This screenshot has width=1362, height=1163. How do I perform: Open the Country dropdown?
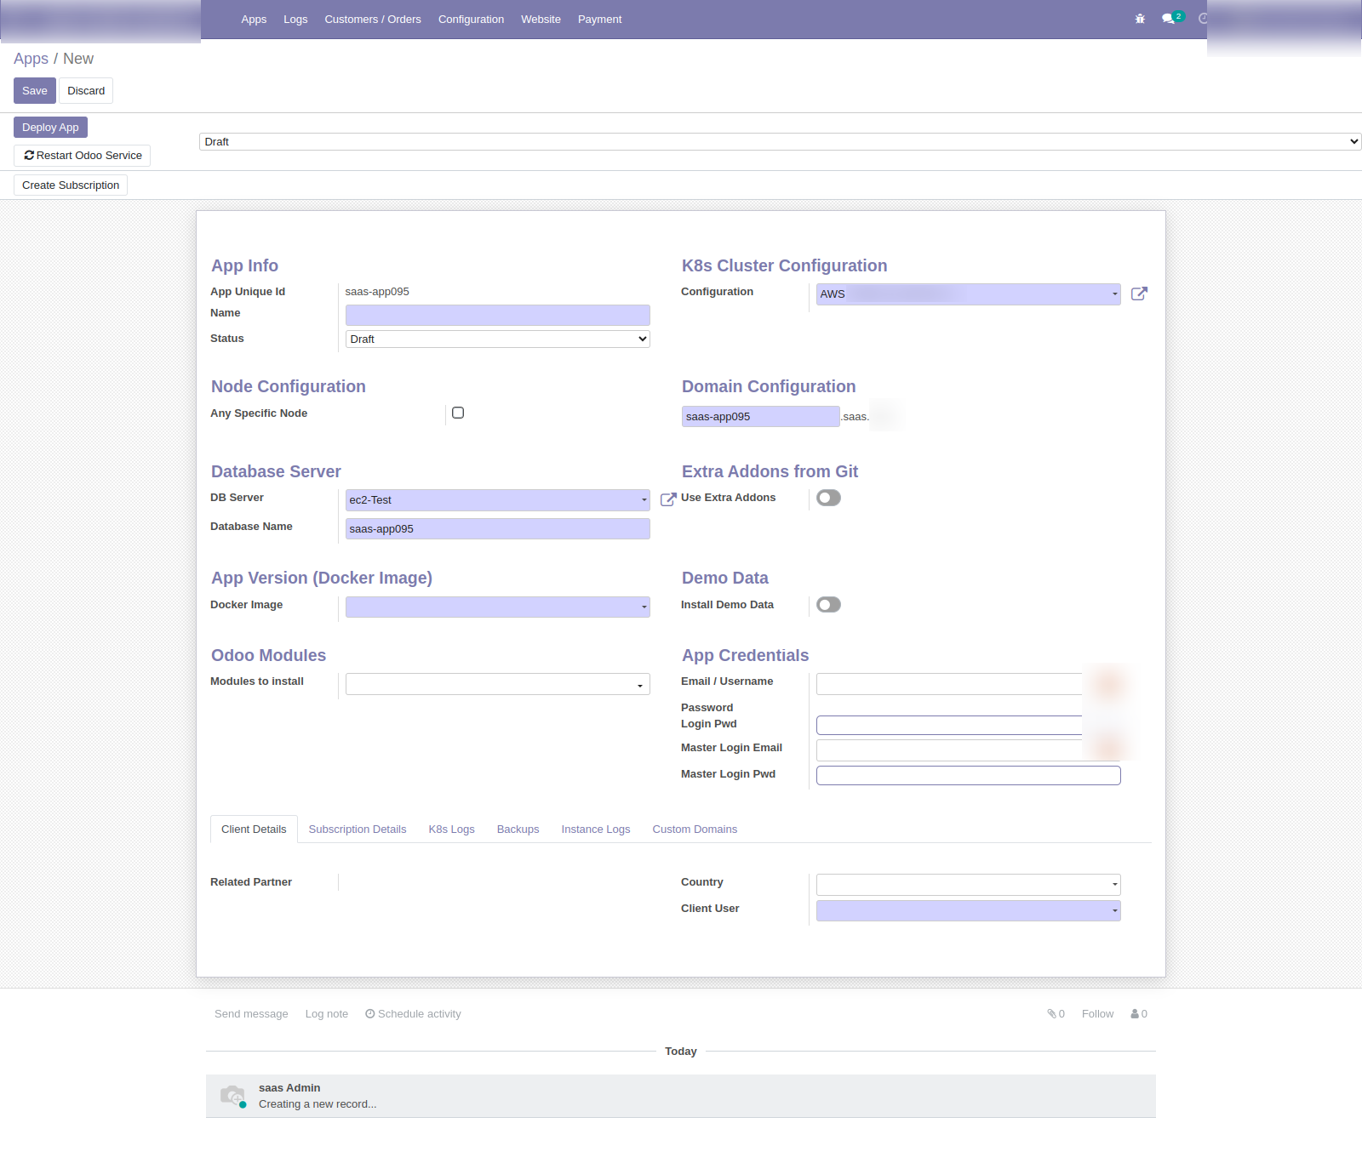968,885
